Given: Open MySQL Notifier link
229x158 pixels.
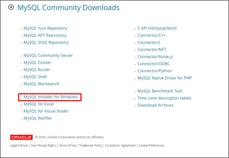Looking at the screenshot, I should (38, 119).
